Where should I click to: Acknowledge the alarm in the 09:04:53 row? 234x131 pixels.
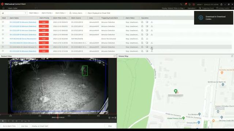coord(142,22)
